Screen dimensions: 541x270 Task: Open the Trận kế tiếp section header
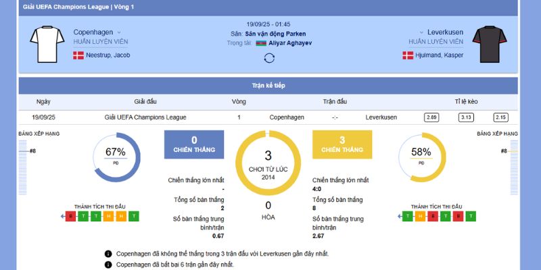pyautogui.click(x=269, y=86)
